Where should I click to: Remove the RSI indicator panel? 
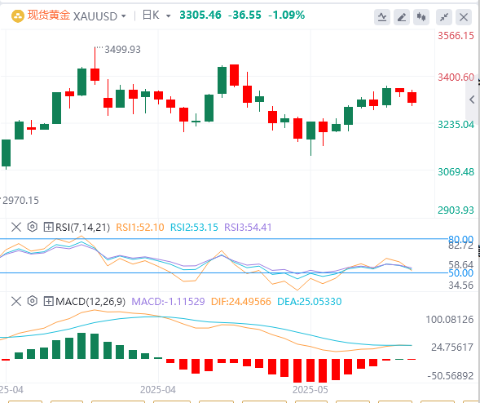16,227
